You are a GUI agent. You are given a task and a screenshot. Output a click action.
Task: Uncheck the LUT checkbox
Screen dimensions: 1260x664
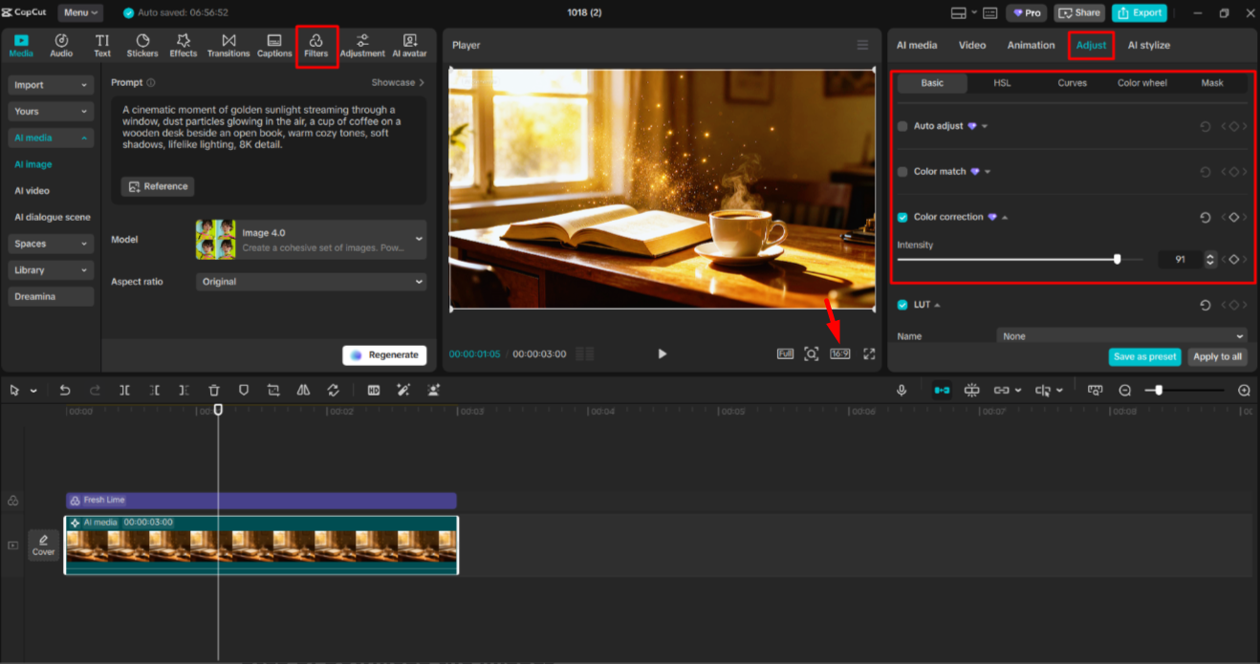coord(902,305)
